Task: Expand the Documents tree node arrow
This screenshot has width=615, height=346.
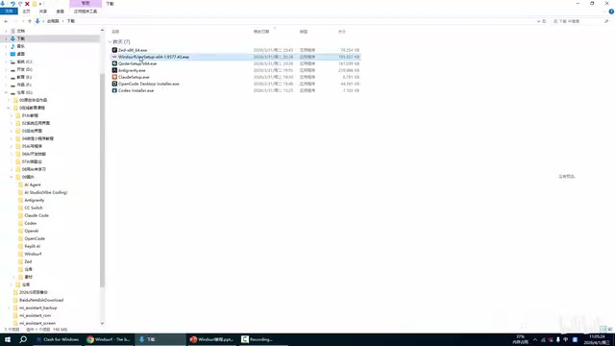Action: [6, 31]
